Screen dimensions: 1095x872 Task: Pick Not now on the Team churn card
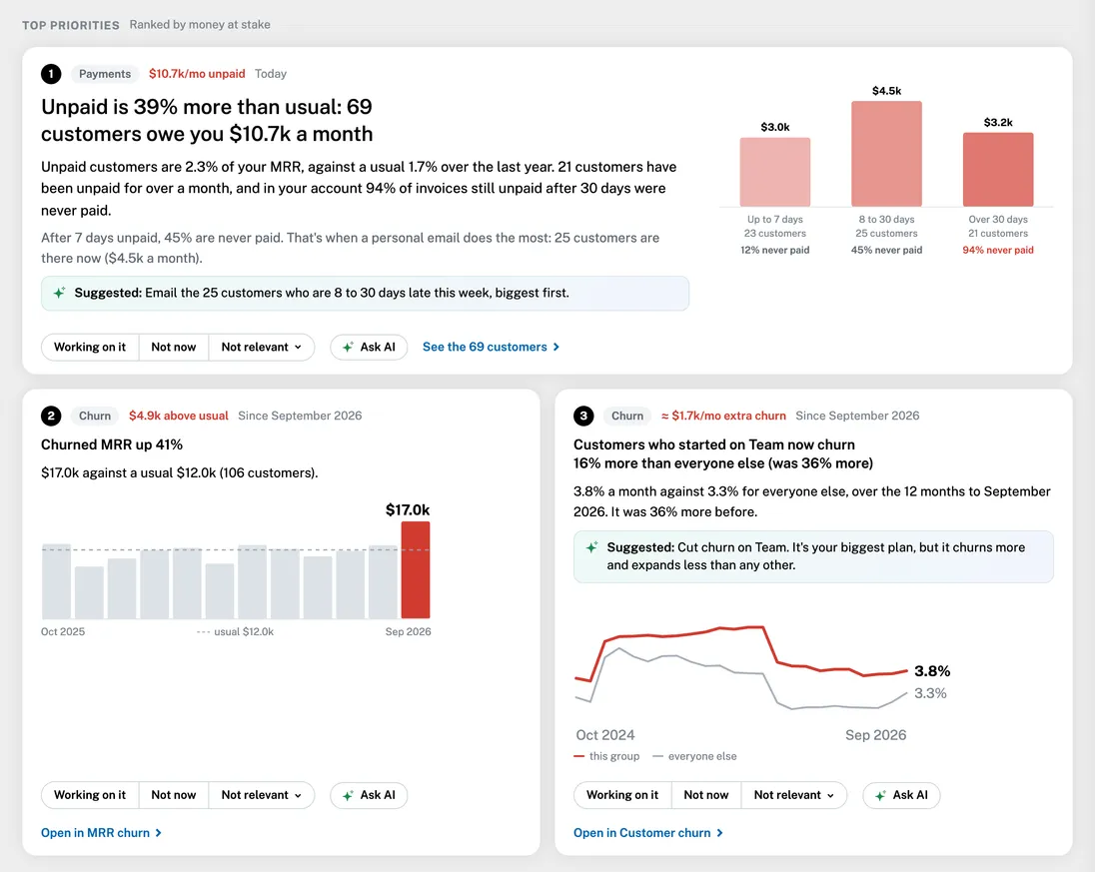point(706,795)
